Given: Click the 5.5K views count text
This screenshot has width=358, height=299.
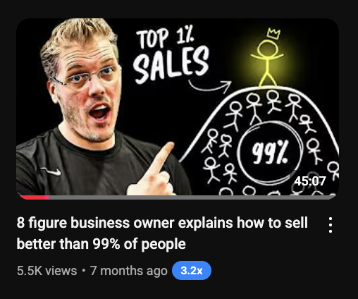Looking at the screenshot, I should [47, 271].
